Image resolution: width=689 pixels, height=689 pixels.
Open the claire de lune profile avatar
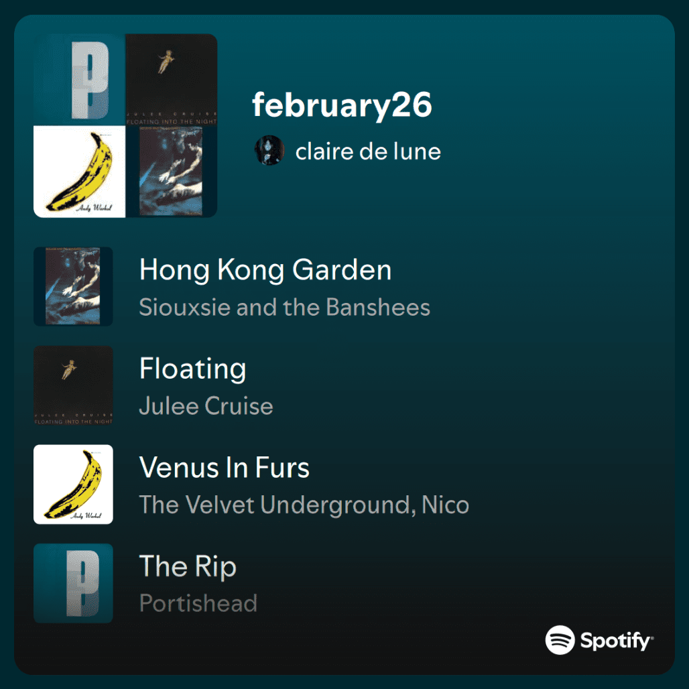point(269,150)
